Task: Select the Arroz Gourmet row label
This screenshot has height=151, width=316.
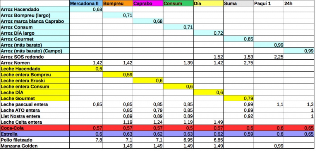Action: [x=35, y=39]
